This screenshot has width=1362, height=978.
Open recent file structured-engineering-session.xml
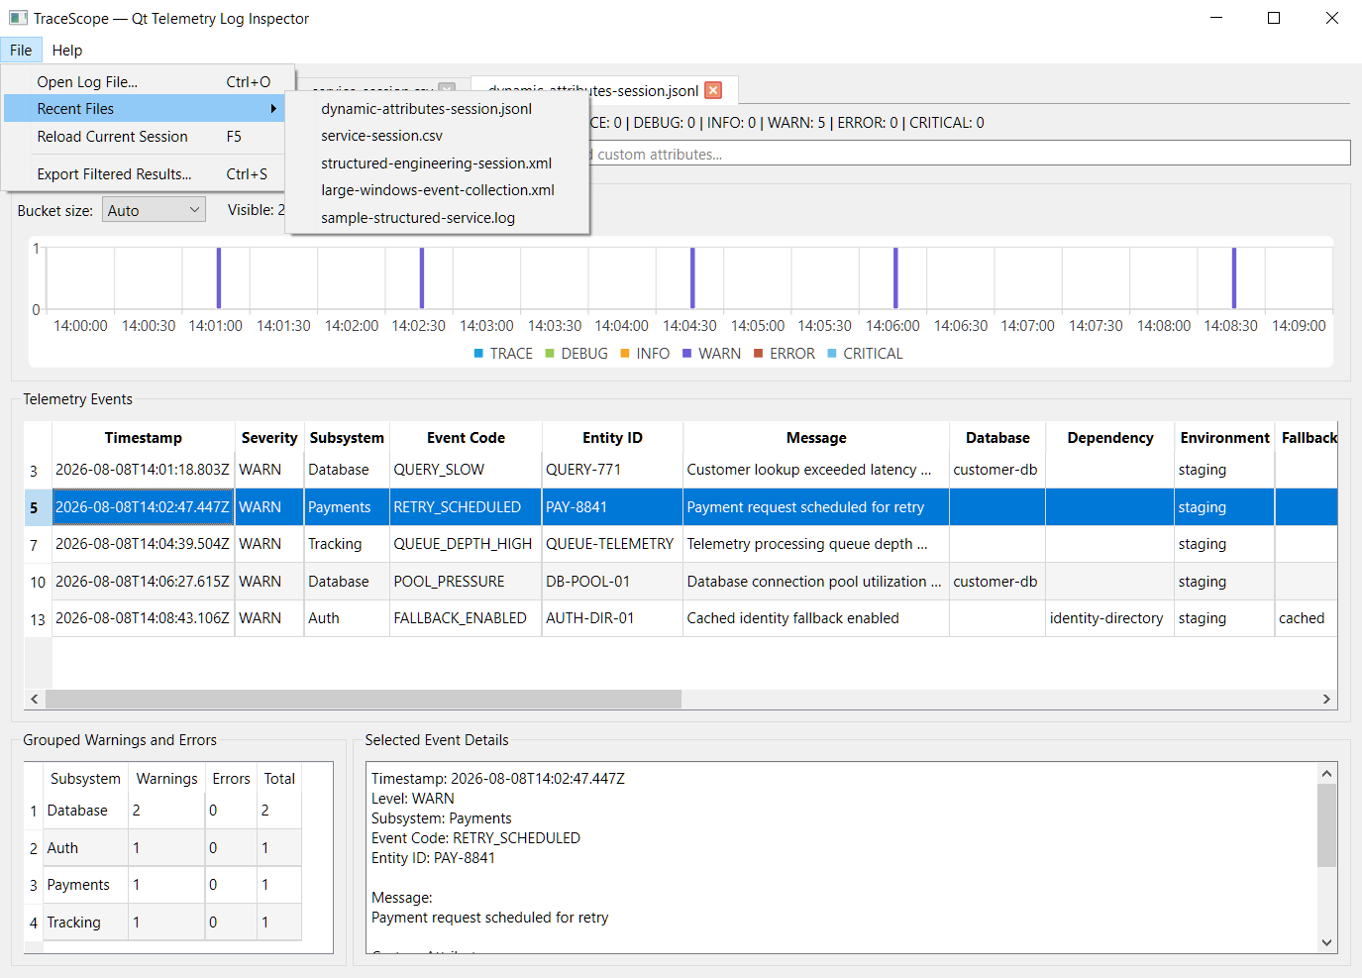437,163
